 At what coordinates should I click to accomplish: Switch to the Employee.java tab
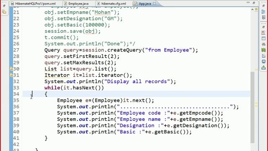pos(76,4)
